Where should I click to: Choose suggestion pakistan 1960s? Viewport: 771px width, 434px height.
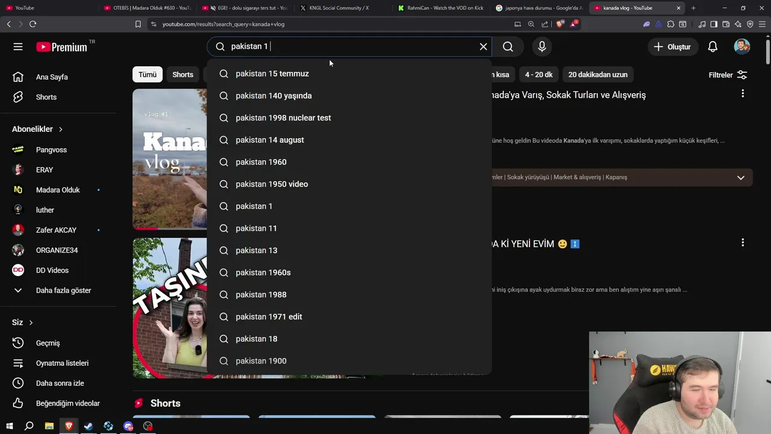[x=349, y=272]
